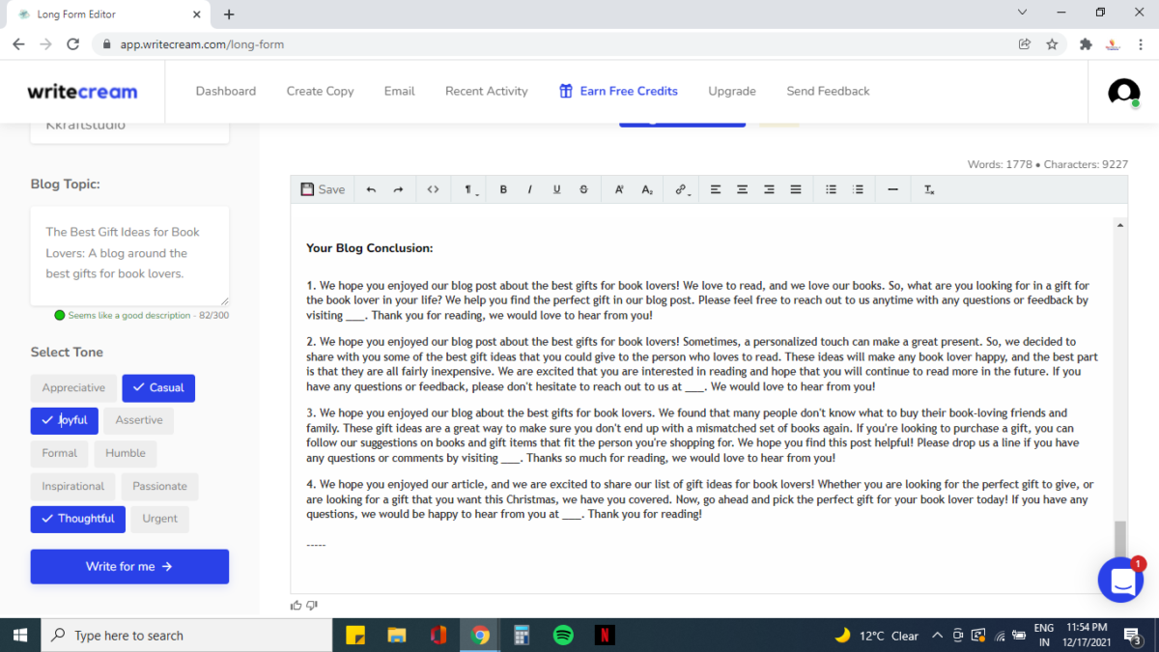The width and height of the screenshot is (1159, 652).
Task: Switch to Recent Activity
Action: (x=486, y=91)
